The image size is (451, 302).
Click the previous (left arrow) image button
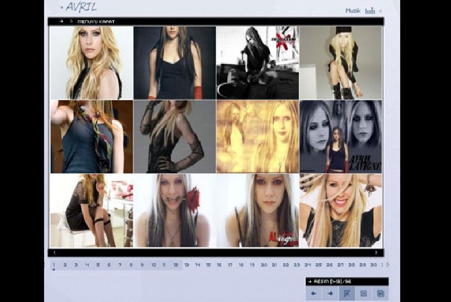coord(314,294)
